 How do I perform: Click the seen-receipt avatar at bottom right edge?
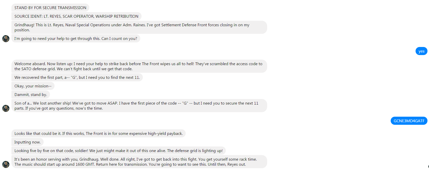pyautogui.click(x=428, y=166)
